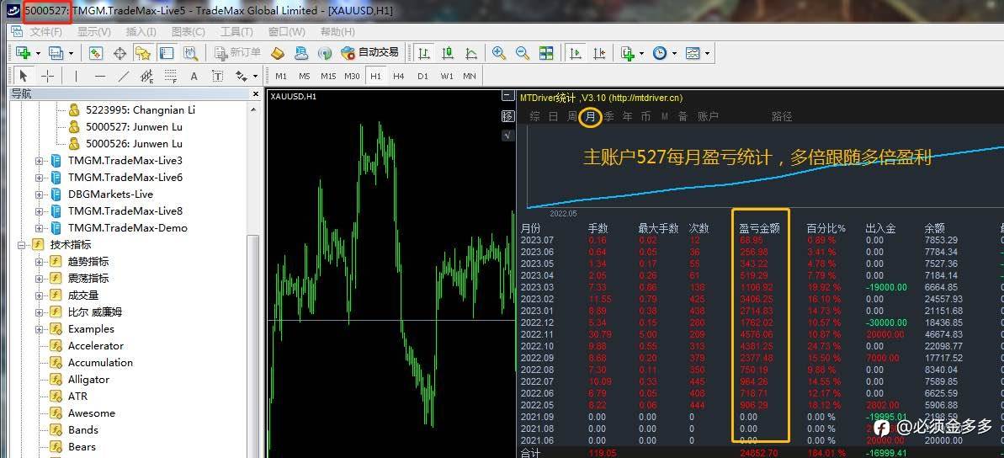The height and width of the screenshot is (458, 1004).
Task: Toggle chart shift from right edge
Action: point(599,53)
